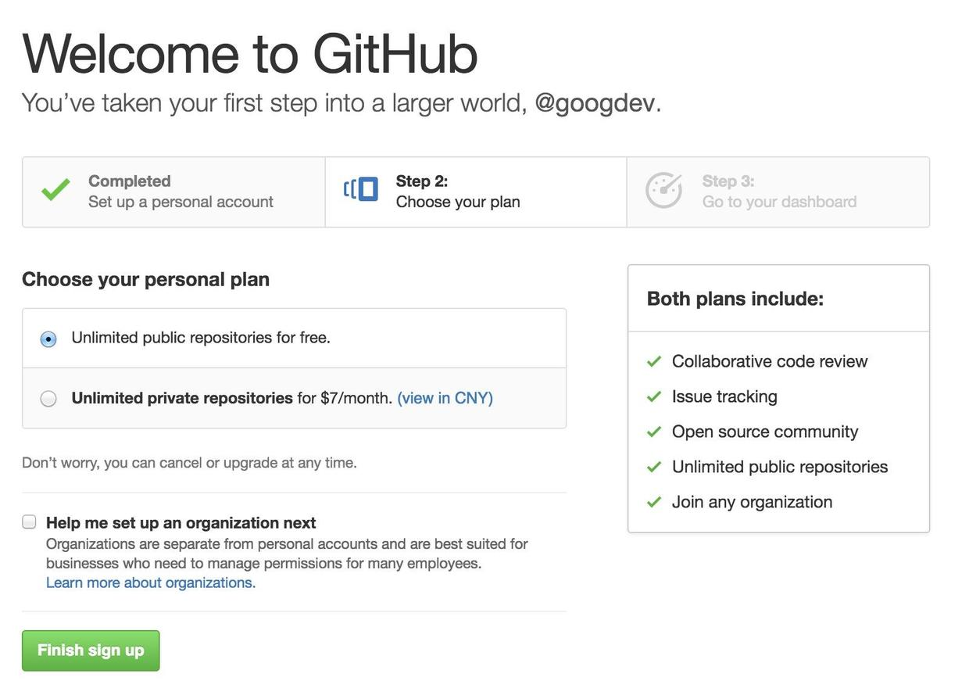Click the Both plans include heading
This screenshot has height=681, width=969.
735,299
